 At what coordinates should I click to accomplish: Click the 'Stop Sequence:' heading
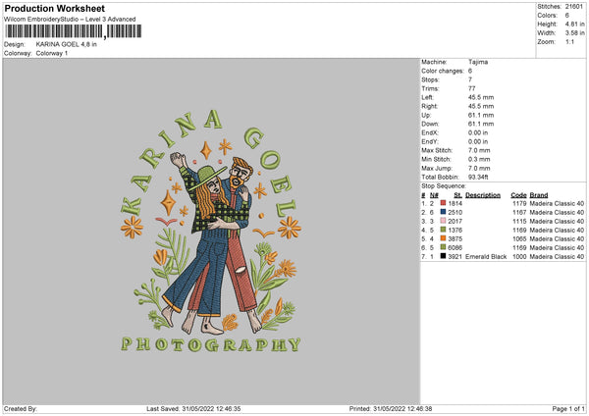click(x=444, y=186)
